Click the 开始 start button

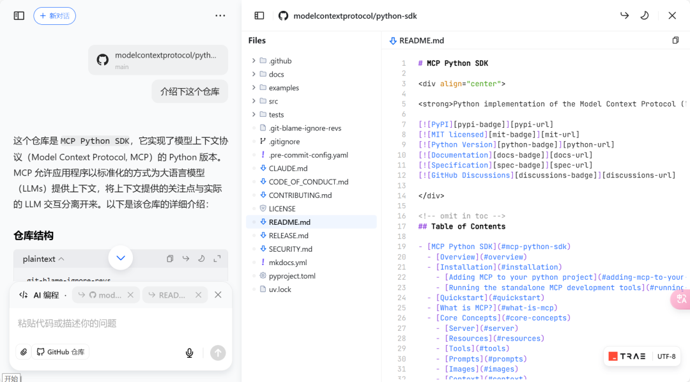tap(11, 378)
